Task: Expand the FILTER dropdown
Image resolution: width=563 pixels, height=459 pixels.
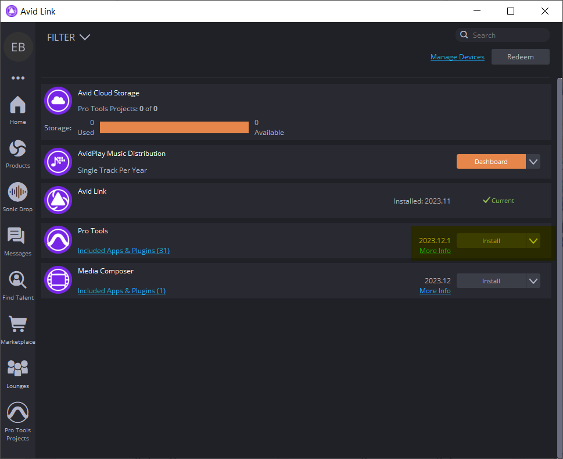Action: pos(69,37)
